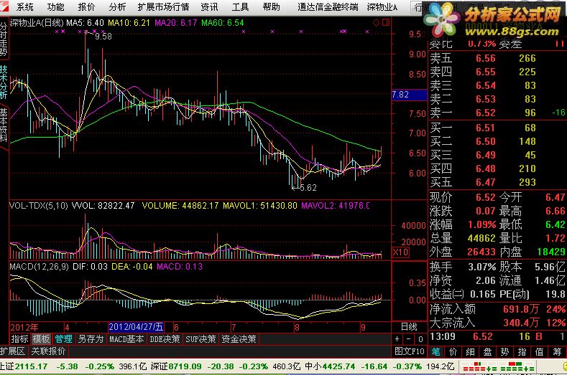
Task: Click MA60: 6.54 indicator label
Action: coord(222,23)
